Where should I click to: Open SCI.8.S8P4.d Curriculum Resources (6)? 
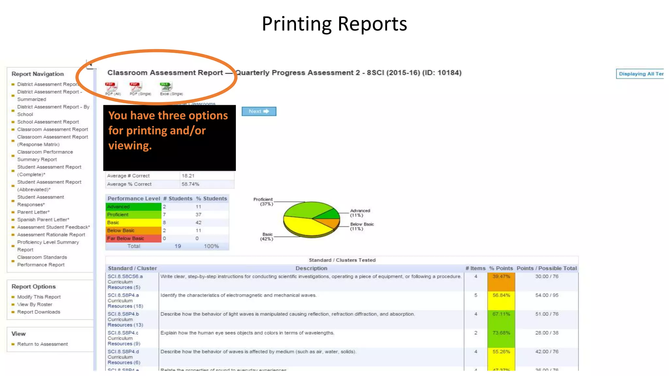click(x=124, y=362)
